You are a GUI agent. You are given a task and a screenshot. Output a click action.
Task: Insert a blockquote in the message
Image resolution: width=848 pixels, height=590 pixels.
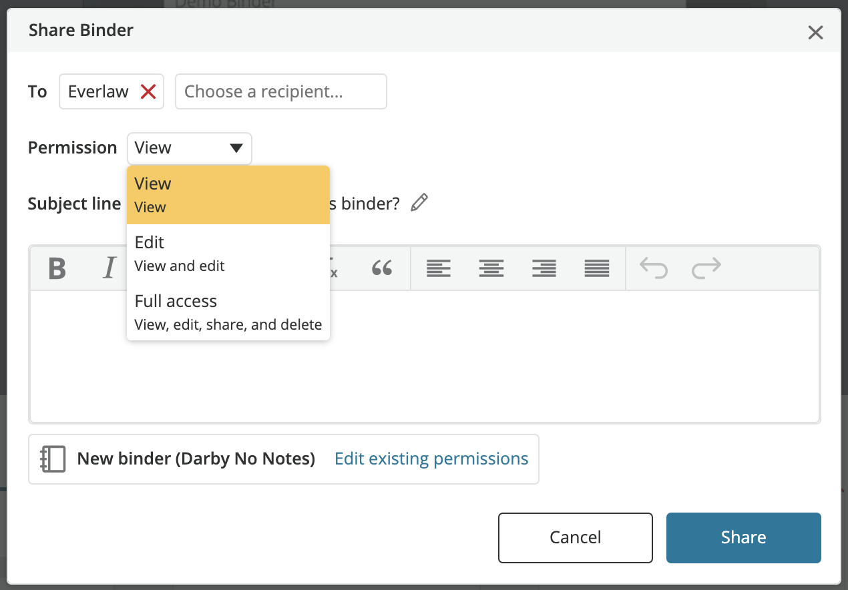[383, 268]
